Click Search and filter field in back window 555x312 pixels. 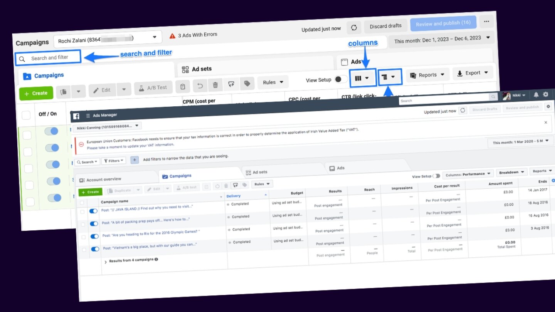48,58
